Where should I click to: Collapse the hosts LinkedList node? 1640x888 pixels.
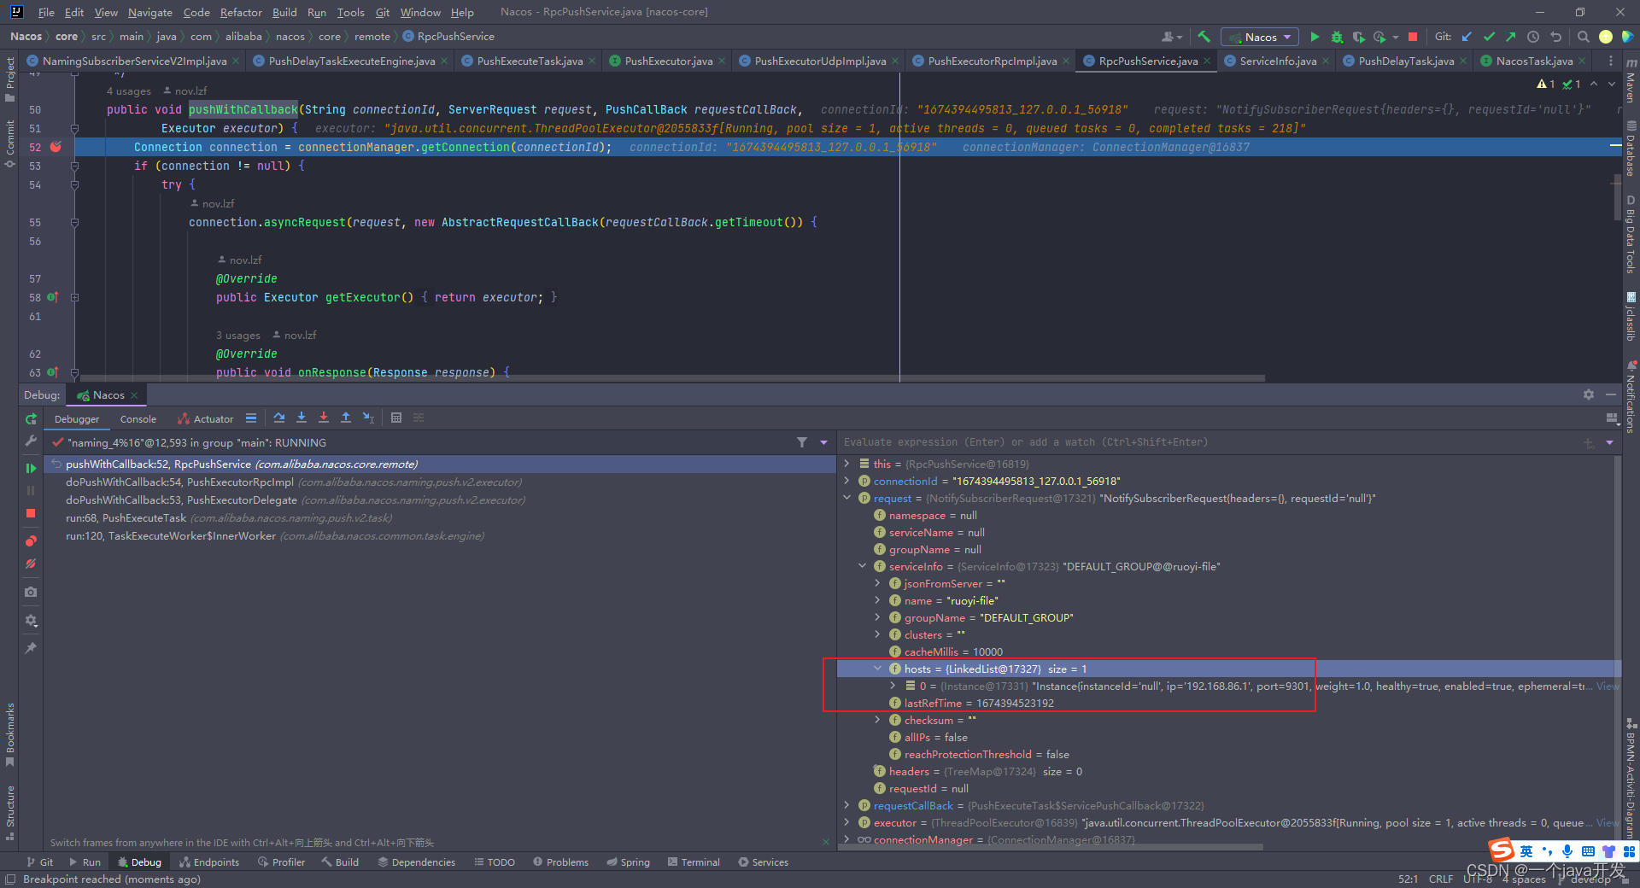click(x=877, y=669)
